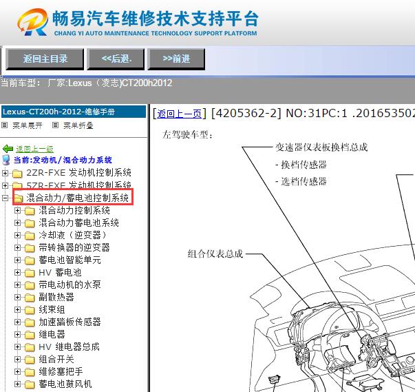Click the HV 继电器总成 folder icon

click(x=30, y=347)
